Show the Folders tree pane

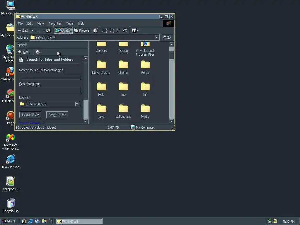(x=82, y=30)
